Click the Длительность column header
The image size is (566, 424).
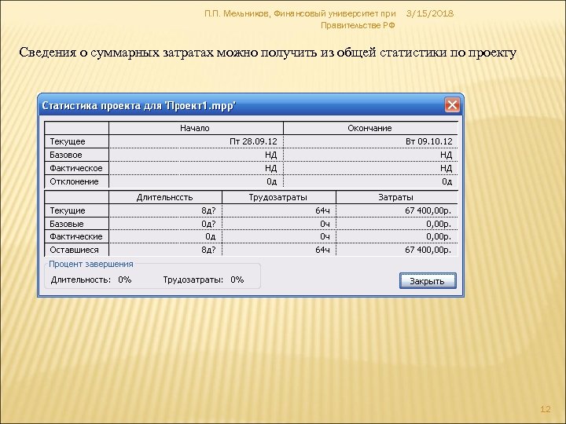165,197
